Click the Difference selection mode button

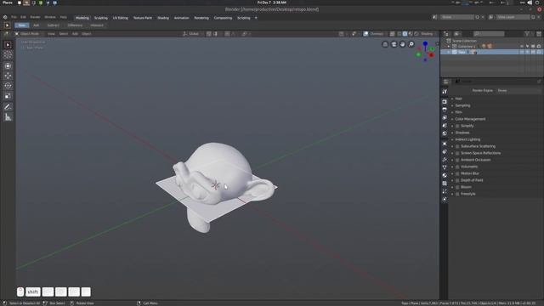pos(75,25)
